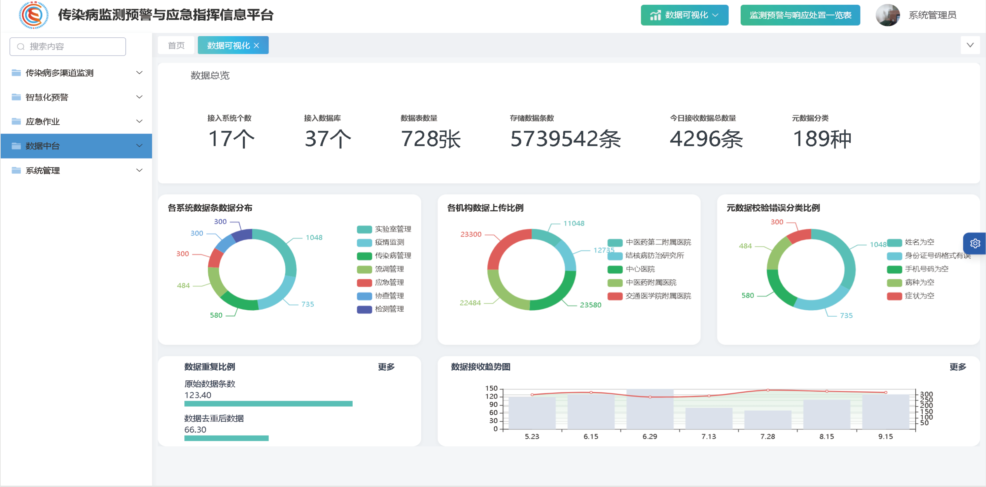Click the bar-chart icon in 数据可视化 button
986x487 pixels.
coord(655,15)
